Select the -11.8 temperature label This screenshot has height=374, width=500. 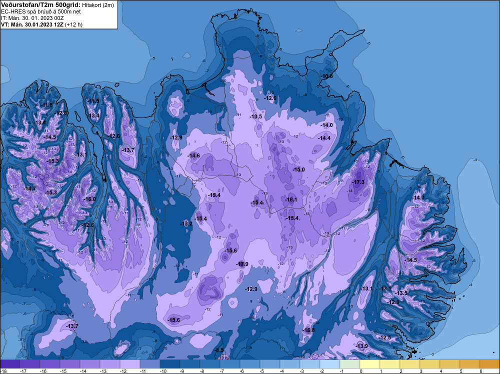click(46, 105)
